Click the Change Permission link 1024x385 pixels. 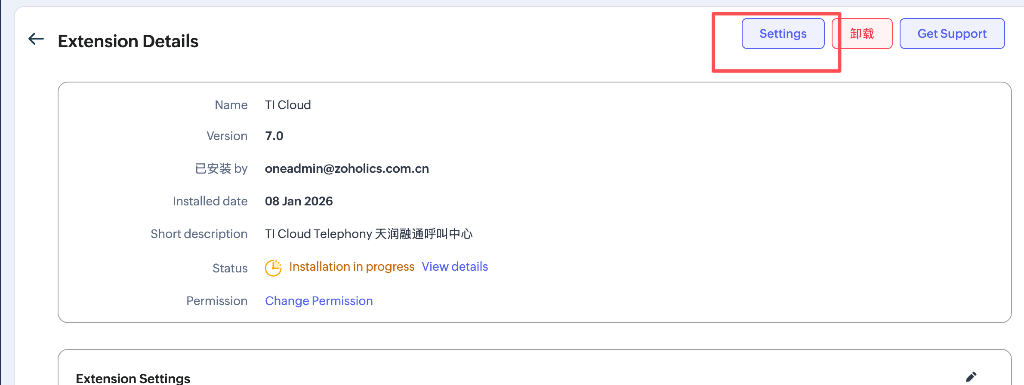click(x=319, y=301)
